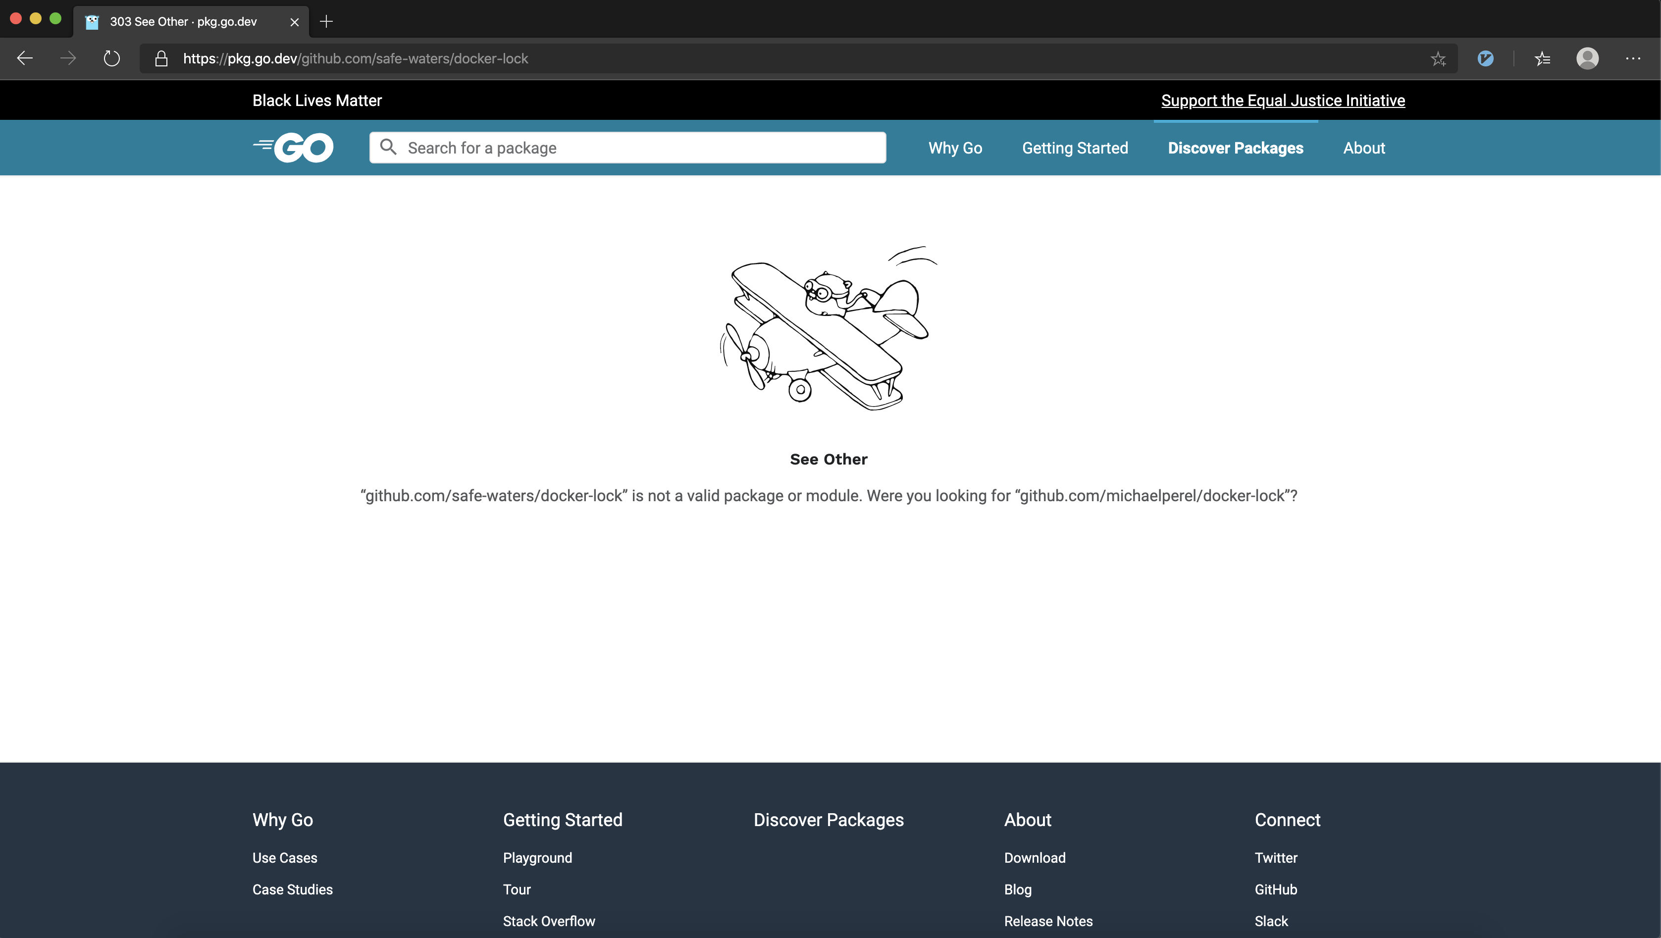Open the Release Notes link

click(1048, 921)
